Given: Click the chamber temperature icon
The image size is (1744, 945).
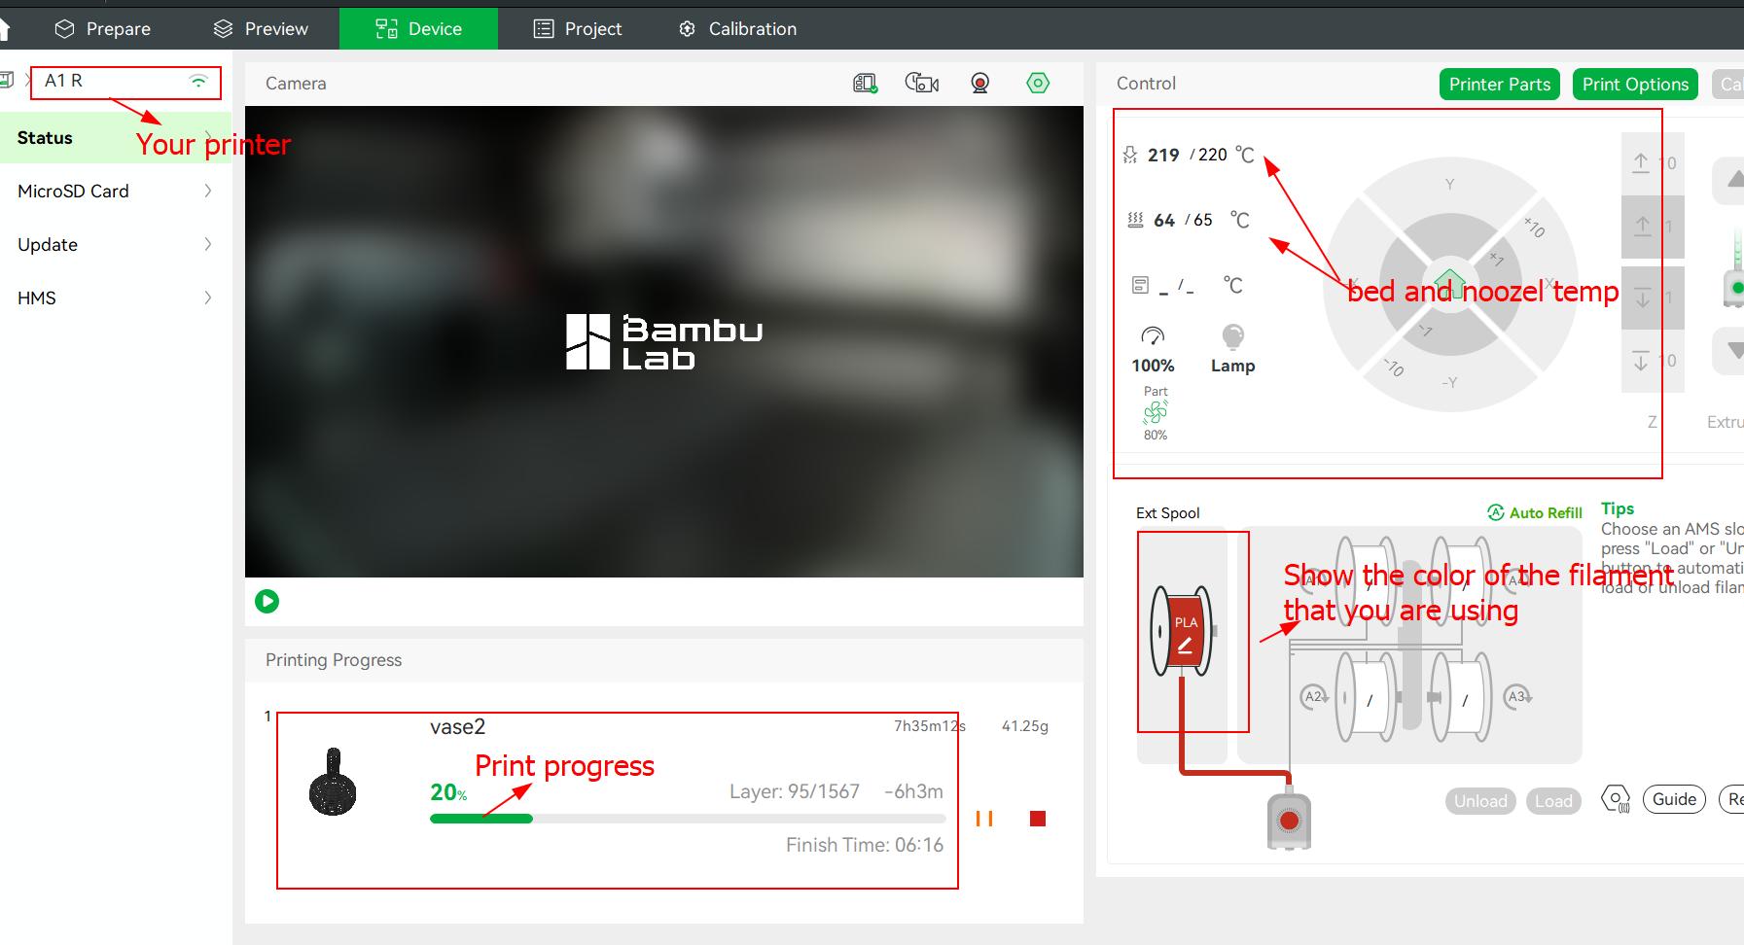Looking at the screenshot, I should click(1140, 285).
